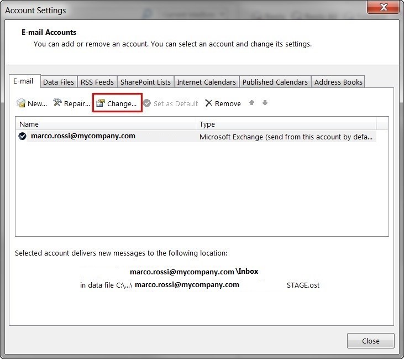Switch to SharePoint Lists tab
Image resolution: width=404 pixels, height=359 pixels.
(145, 82)
